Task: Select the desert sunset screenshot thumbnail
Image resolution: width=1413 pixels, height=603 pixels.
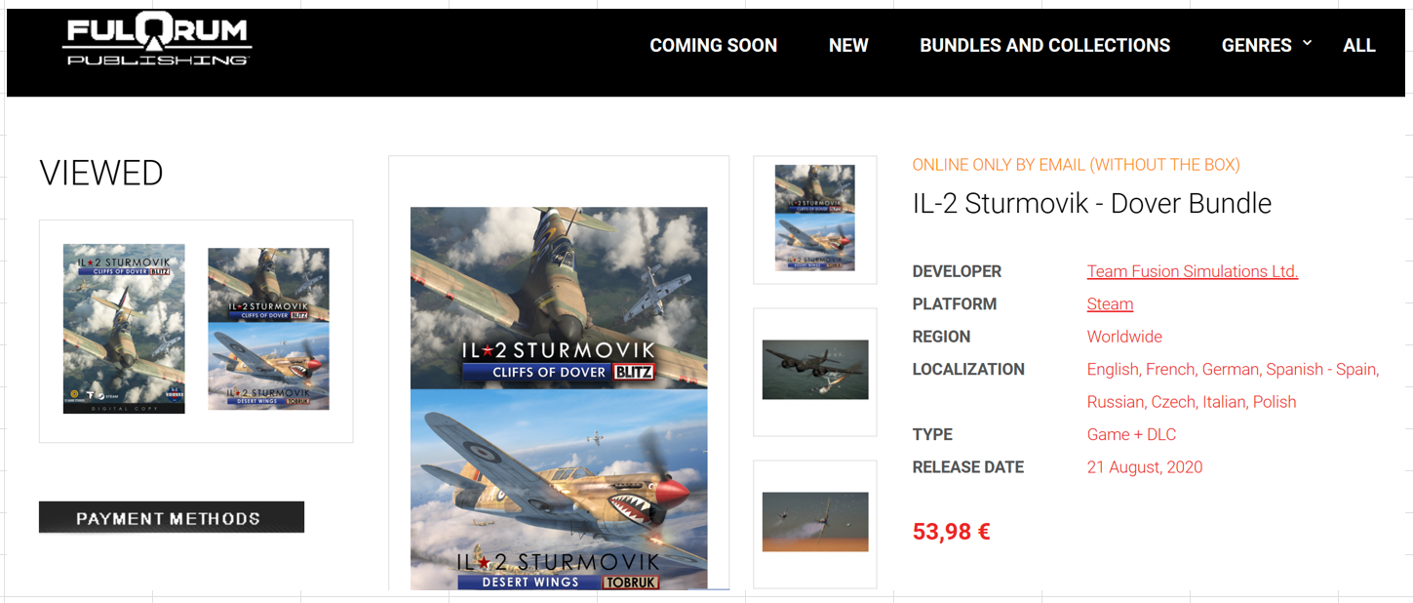Action: pyautogui.click(x=815, y=522)
